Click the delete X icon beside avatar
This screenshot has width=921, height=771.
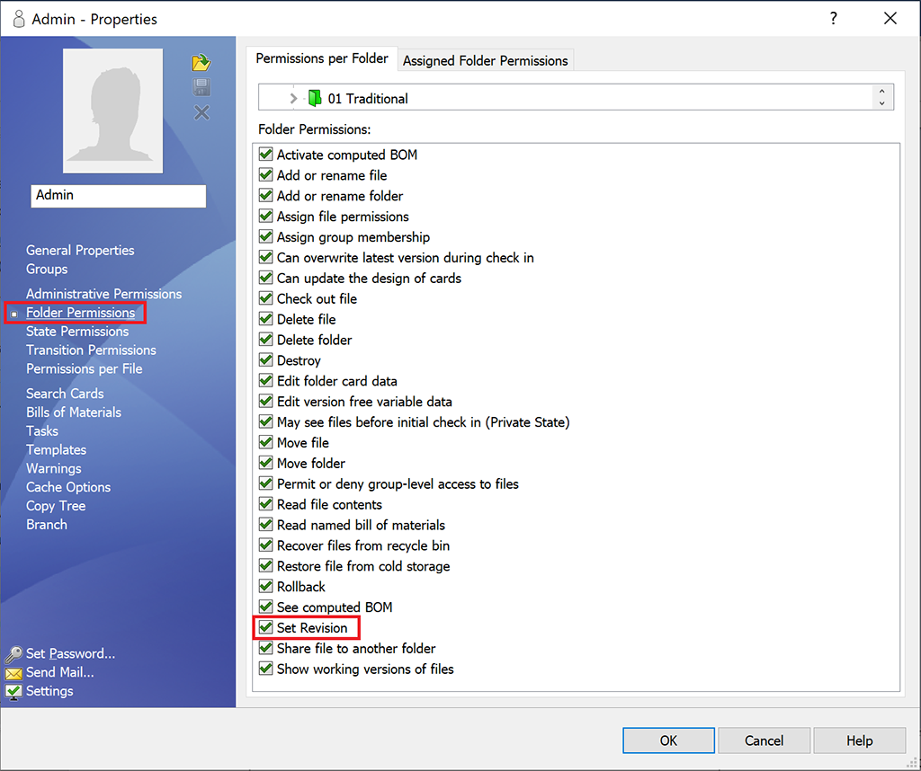(201, 112)
